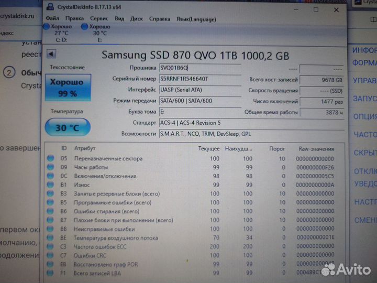
Task: Click status icon for Восстановлено граф POR row
Action: point(50,264)
